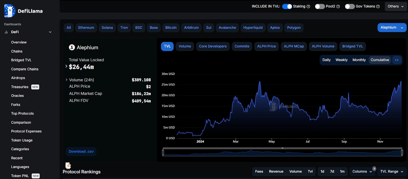Select Weekly chart interval

pyautogui.click(x=341, y=60)
